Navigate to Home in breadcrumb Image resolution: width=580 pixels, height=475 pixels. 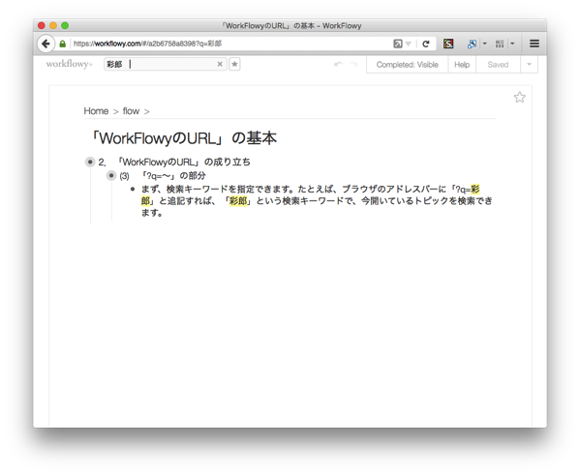[x=96, y=111]
